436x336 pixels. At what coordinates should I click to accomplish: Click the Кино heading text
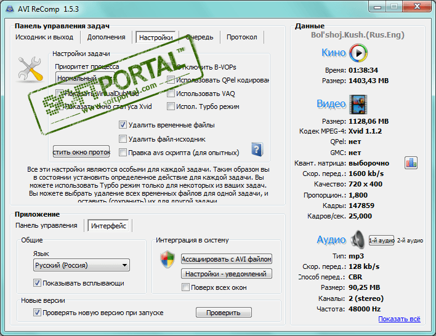[333, 52]
